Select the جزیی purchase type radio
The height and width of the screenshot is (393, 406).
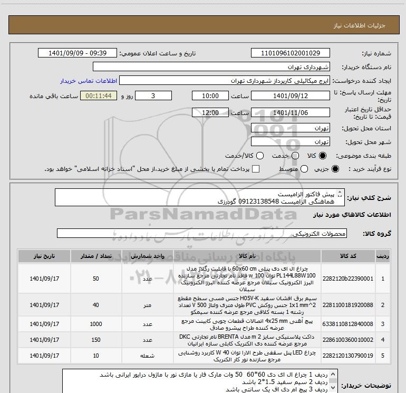tap(335, 169)
